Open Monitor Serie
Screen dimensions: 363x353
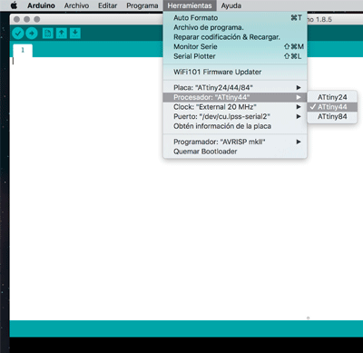click(x=235, y=46)
